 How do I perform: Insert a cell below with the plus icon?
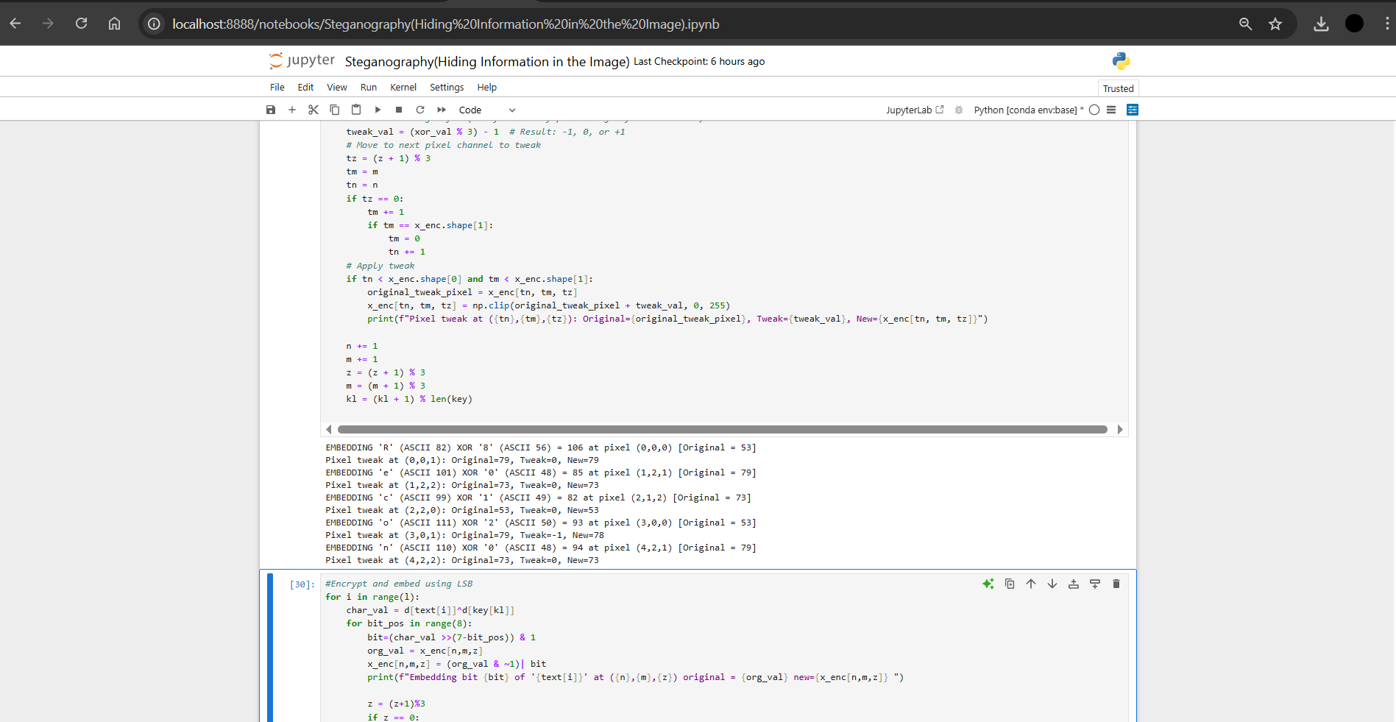coord(292,110)
